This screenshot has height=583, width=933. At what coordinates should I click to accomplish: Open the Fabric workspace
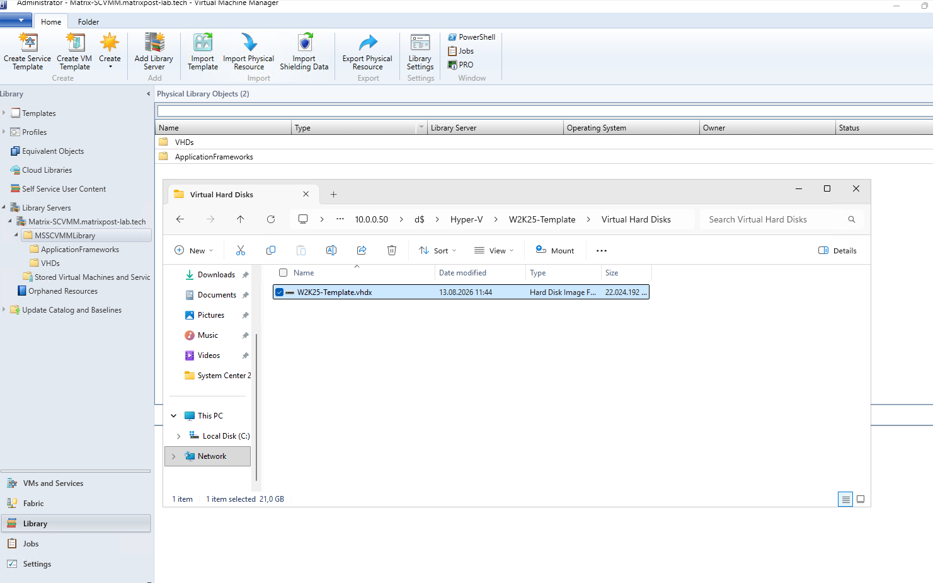[x=76, y=504]
